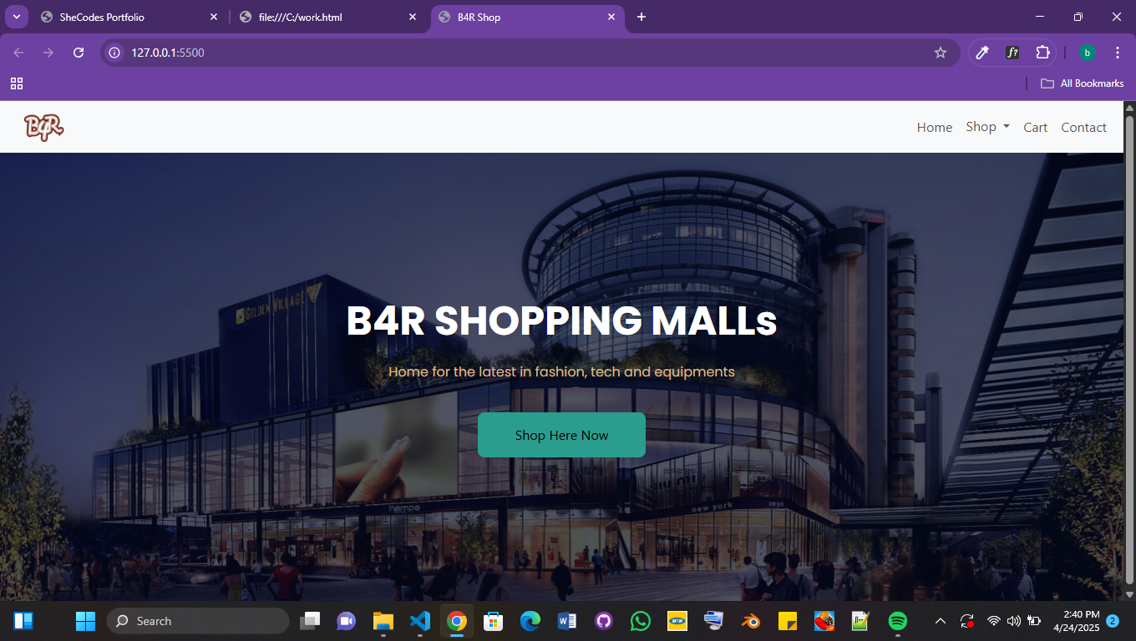Open the tab search dropdown arrow
The width and height of the screenshot is (1136, 641).
pyautogui.click(x=16, y=17)
